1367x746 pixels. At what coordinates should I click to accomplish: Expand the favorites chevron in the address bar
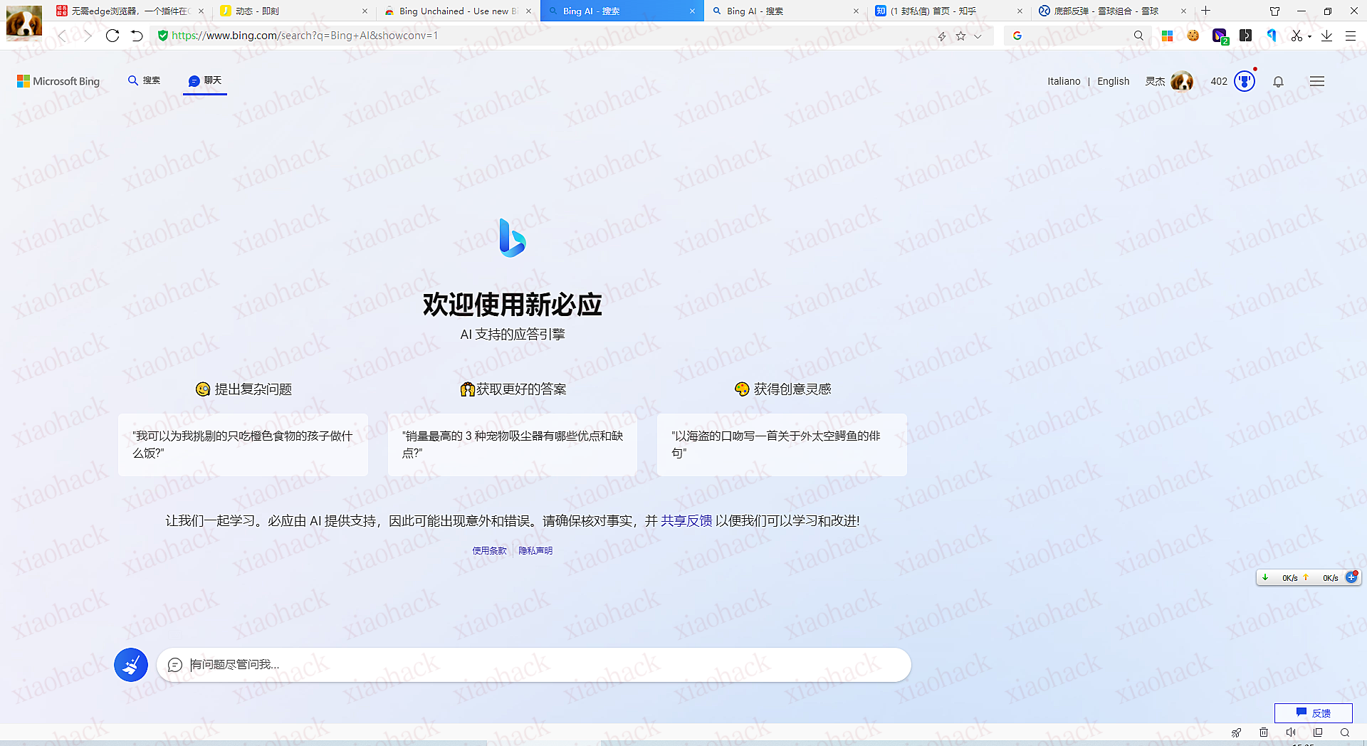(978, 36)
